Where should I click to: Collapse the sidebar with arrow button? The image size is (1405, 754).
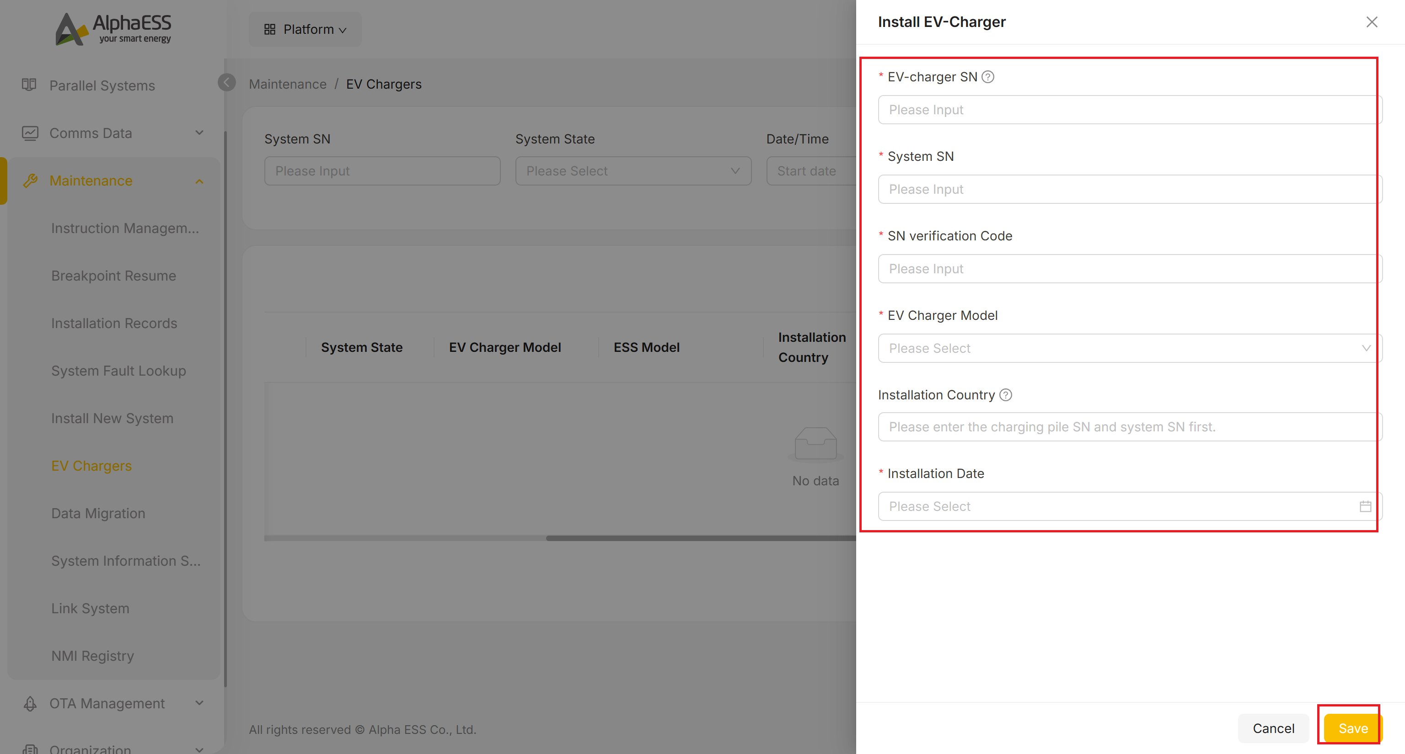(227, 82)
